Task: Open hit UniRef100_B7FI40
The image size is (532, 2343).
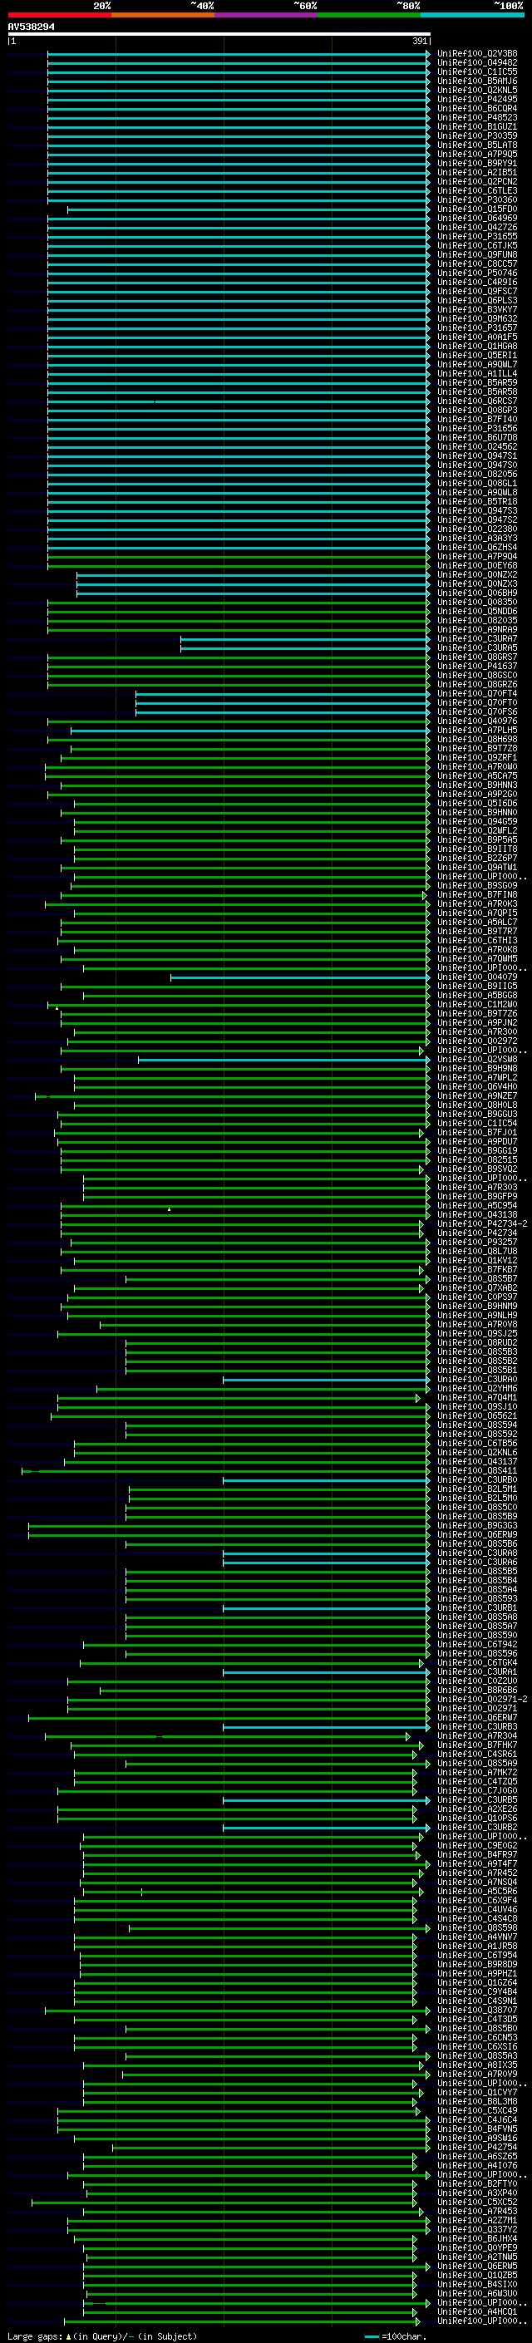Action: [x=477, y=419]
